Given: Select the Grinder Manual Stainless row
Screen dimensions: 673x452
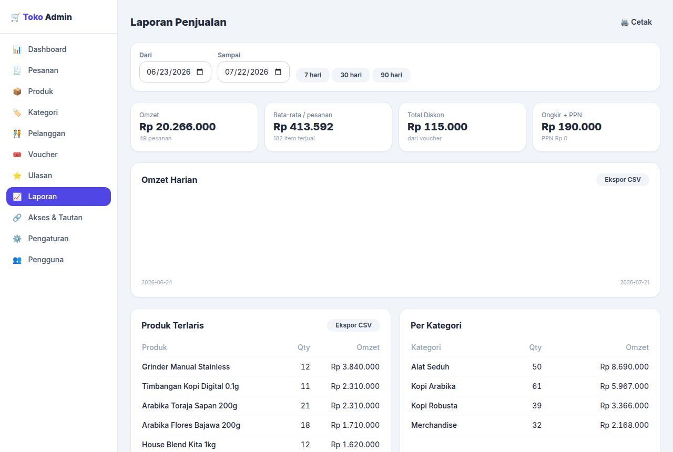Looking at the screenshot, I should [261, 367].
